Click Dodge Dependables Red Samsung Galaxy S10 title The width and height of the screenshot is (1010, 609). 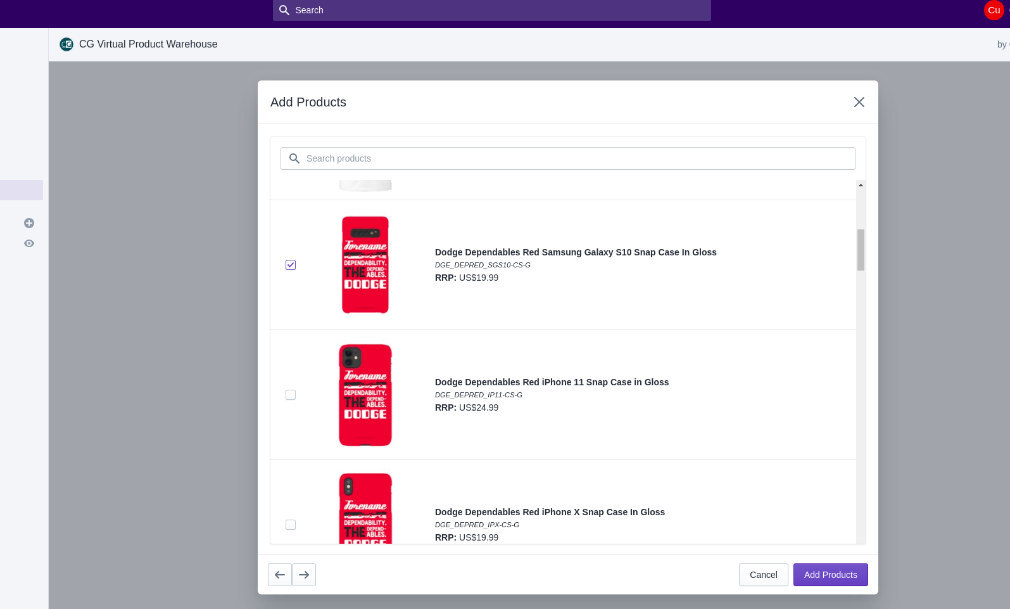click(x=576, y=252)
